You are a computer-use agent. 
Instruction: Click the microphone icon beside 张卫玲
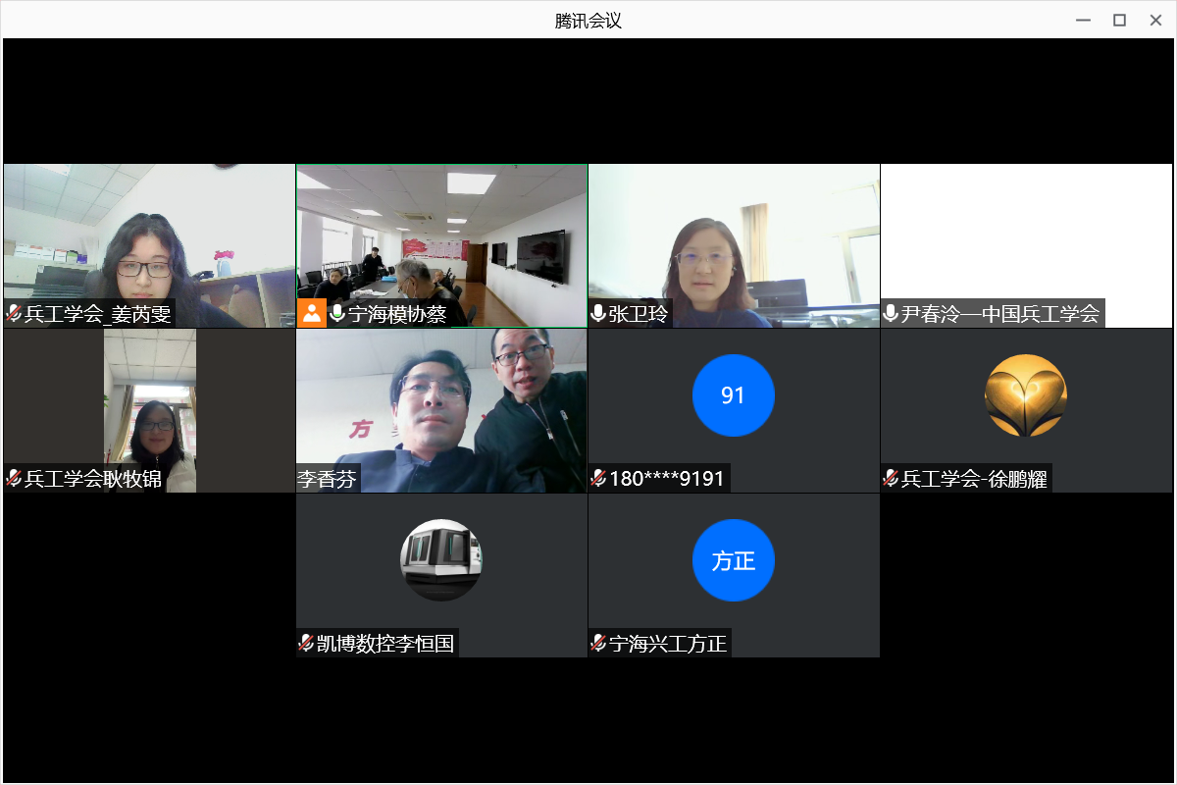pyautogui.click(x=598, y=314)
